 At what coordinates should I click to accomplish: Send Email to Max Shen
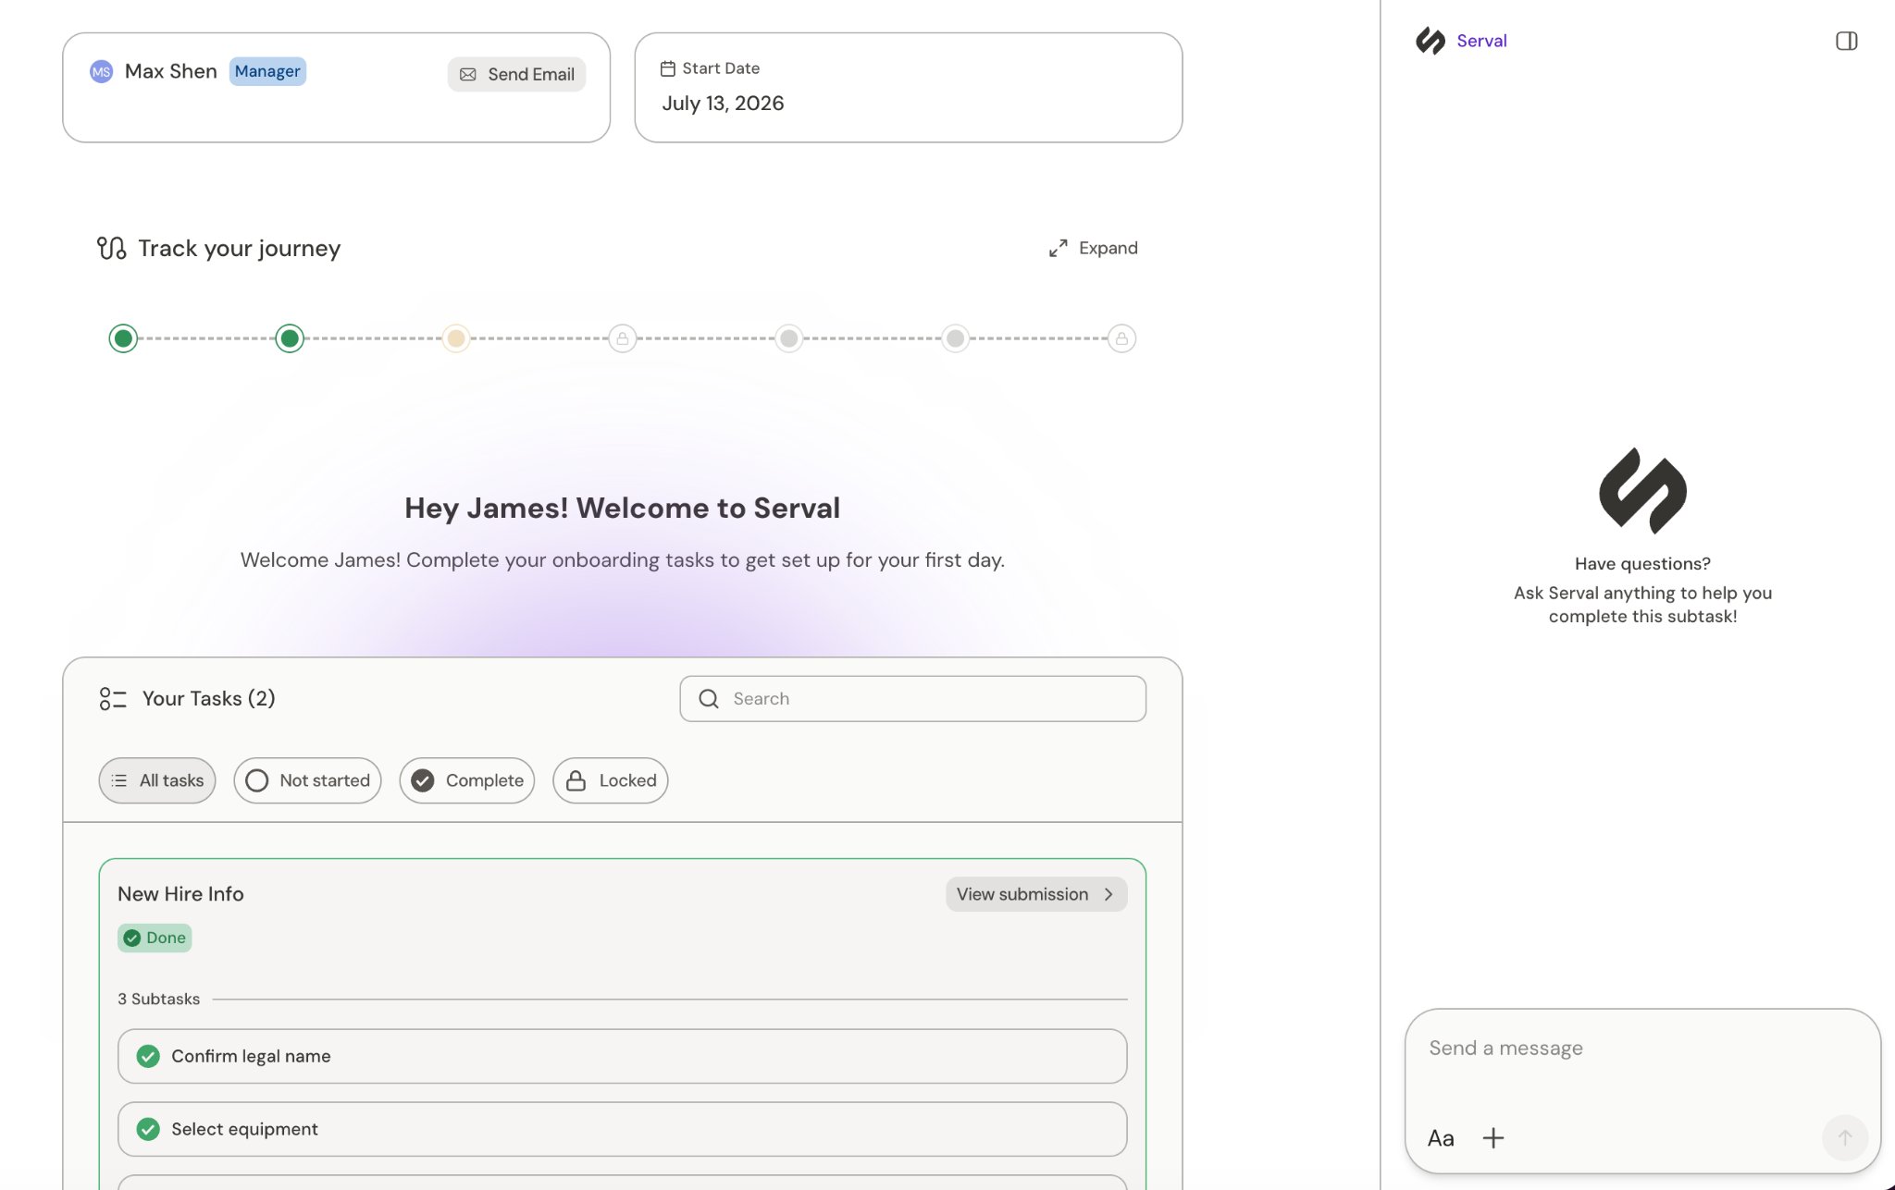516,74
